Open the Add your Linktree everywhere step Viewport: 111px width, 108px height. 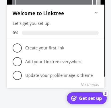[x=54, y=62]
